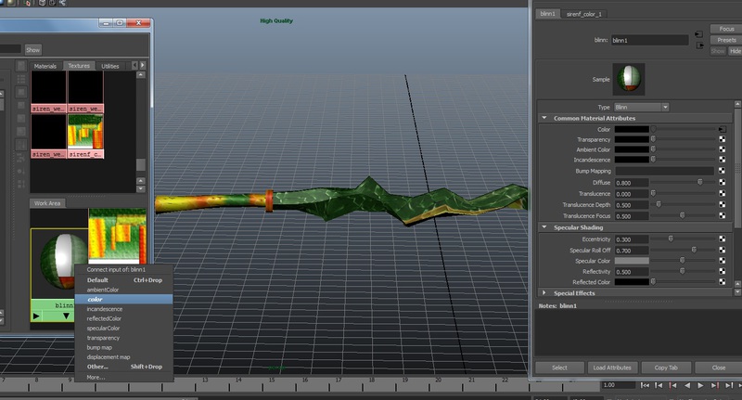Switch to the Materials tab in Hypershade
742x400 pixels.
click(x=45, y=66)
